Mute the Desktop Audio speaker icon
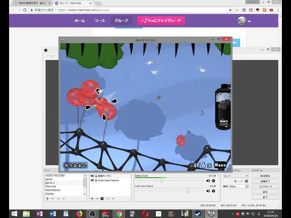The height and width of the screenshot is (218, 291). point(208,181)
